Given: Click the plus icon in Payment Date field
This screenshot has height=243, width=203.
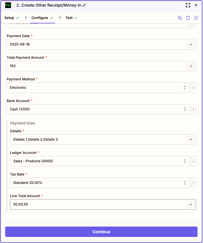Looking at the screenshot, I should tap(191, 44).
